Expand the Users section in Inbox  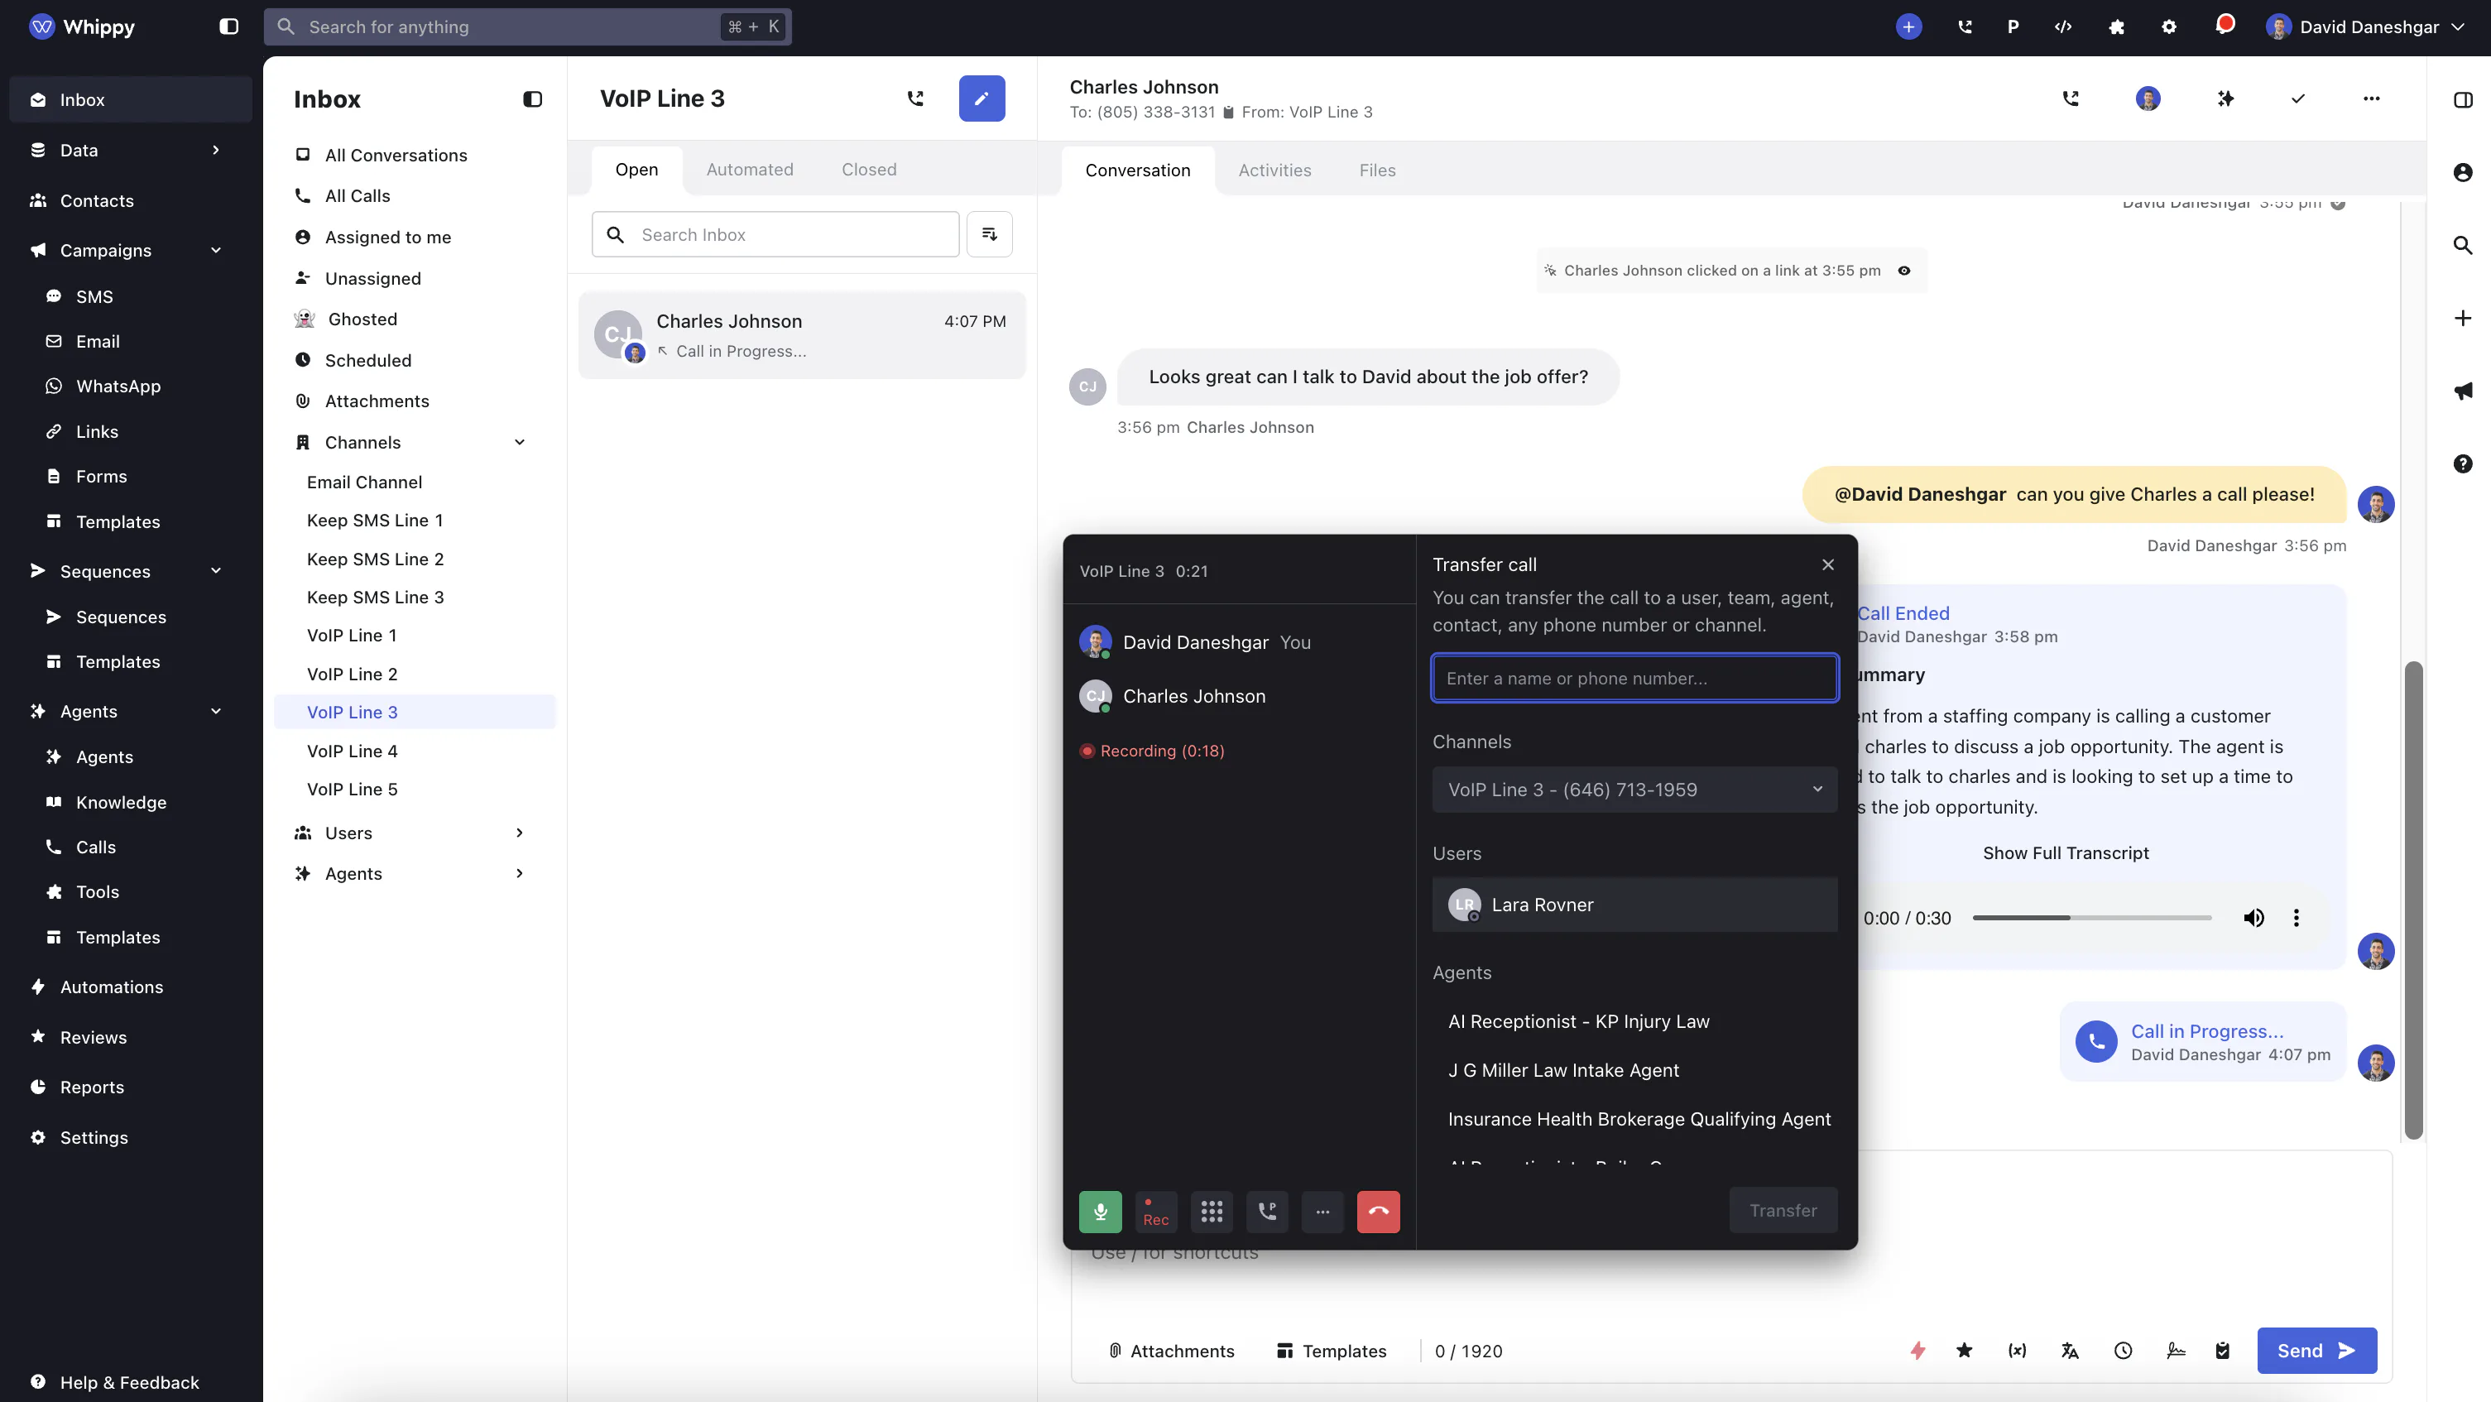[519, 833]
